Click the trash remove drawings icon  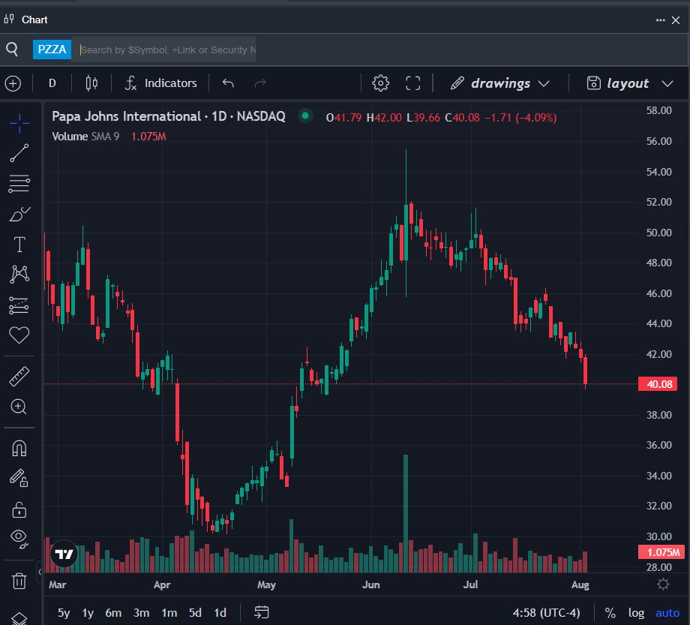coord(19,581)
